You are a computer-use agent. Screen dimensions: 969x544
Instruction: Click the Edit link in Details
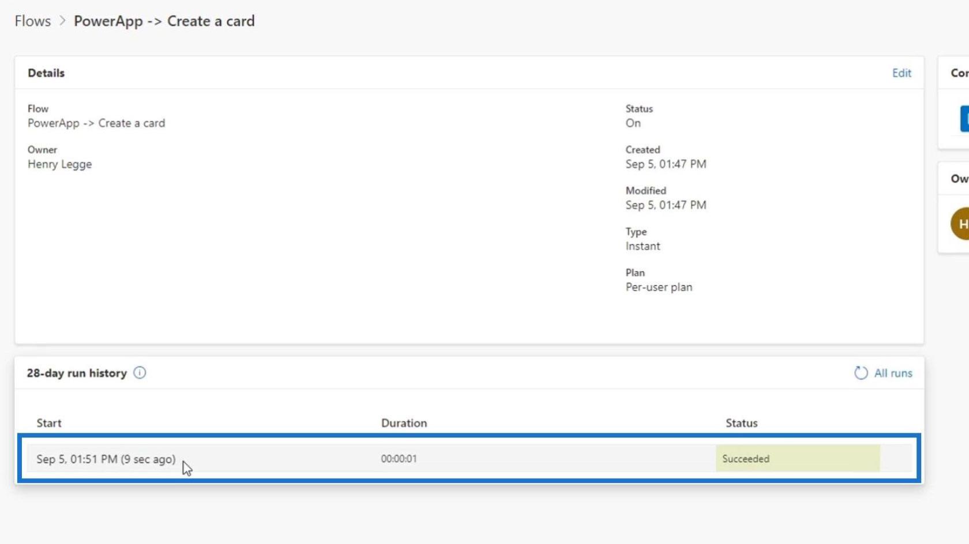pyautogui.click(x=902, y=73)
